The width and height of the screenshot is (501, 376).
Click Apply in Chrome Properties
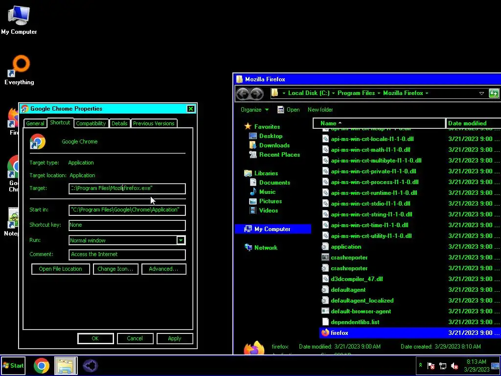point(175,338)
